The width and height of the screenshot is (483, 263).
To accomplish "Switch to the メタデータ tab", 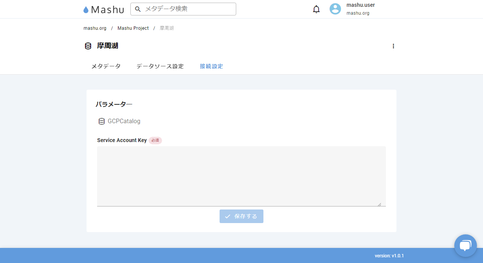I will click(106, 66).
